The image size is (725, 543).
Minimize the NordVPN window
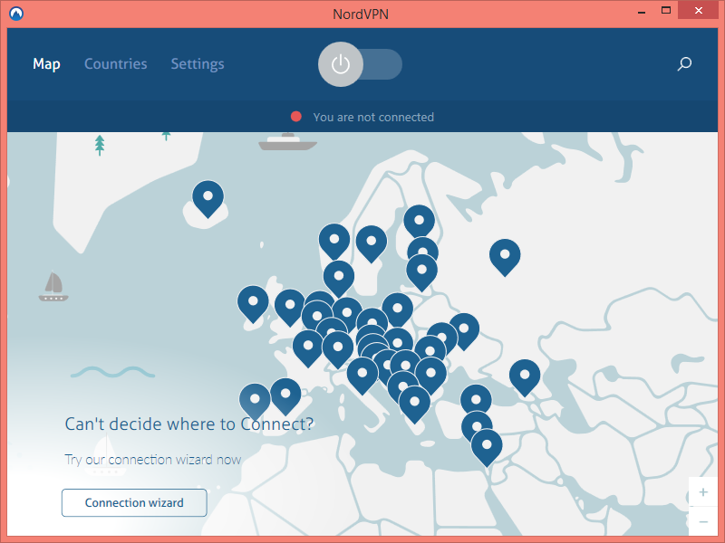pos(642,11)
